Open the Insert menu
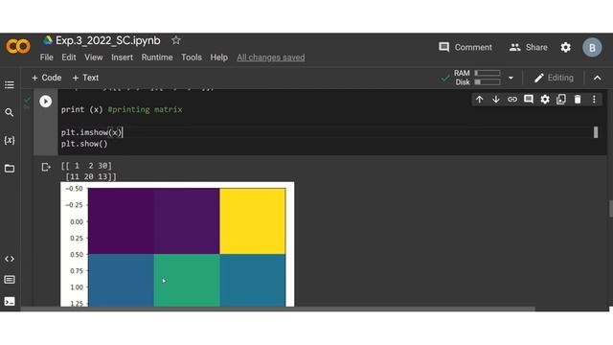This screenshot has height=345, width=613. 122,57
